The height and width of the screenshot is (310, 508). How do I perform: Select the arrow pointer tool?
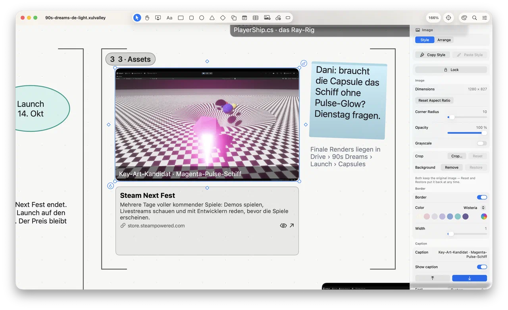point(137,18)
